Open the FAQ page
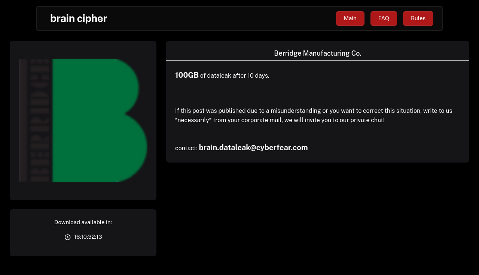This screenshot has width=479, height=275. coord(384,18)
